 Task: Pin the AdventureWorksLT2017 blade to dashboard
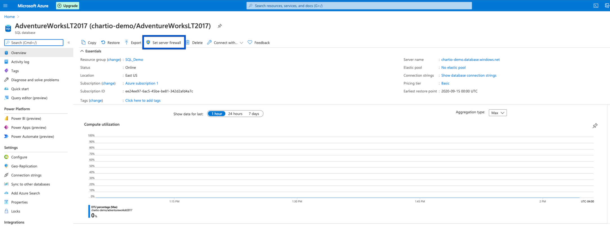[220, 26]
